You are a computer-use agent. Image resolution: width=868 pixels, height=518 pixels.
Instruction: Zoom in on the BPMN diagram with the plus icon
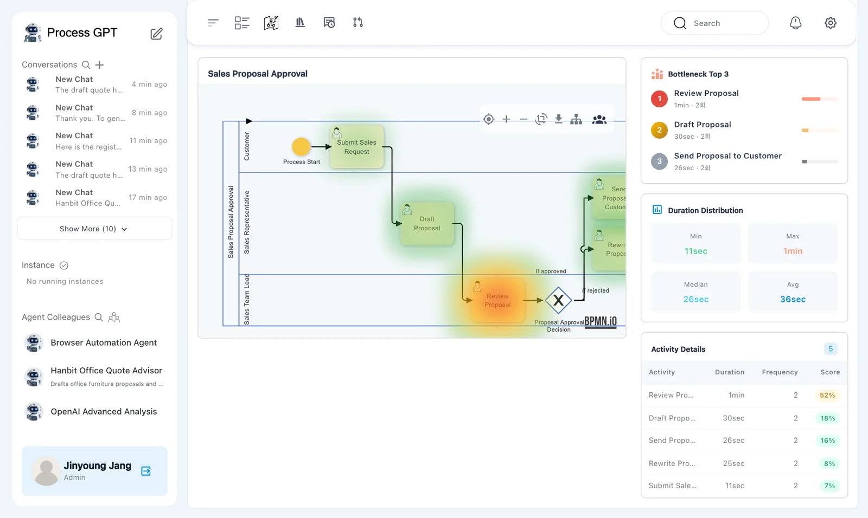coord(506,119)
